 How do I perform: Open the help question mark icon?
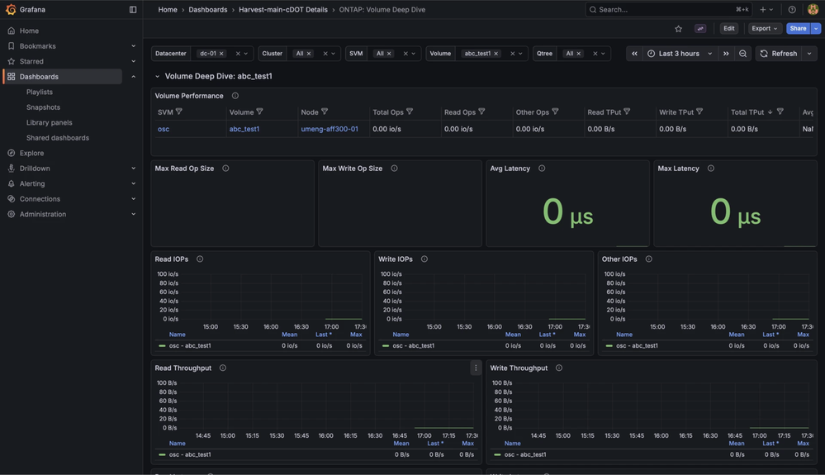tap(792, 9)
